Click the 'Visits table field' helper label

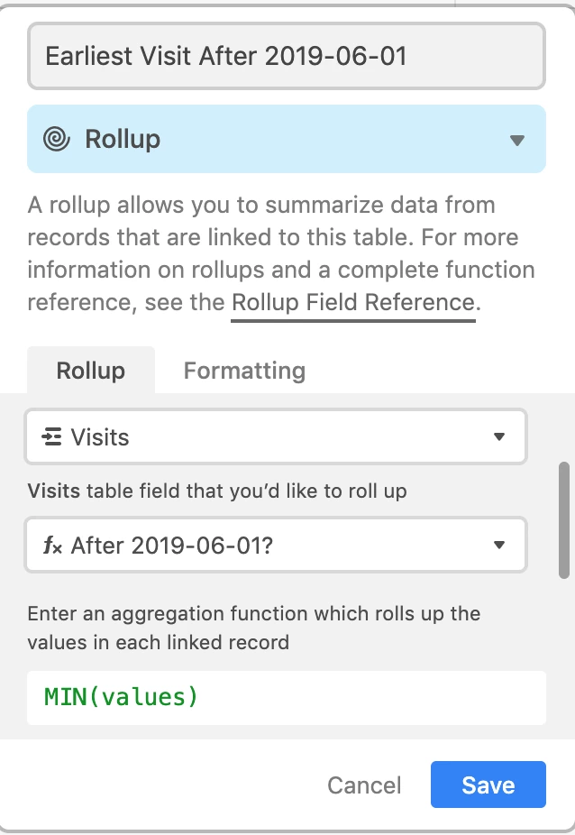pos(217,491)
